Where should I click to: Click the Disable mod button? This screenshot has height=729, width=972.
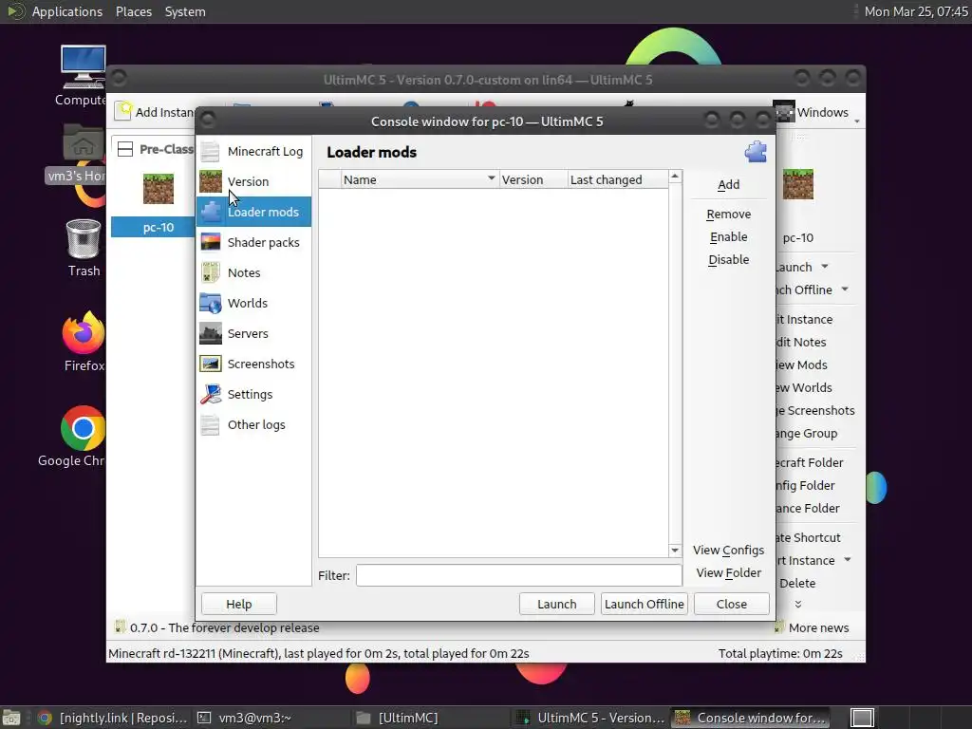pos(728,260)
